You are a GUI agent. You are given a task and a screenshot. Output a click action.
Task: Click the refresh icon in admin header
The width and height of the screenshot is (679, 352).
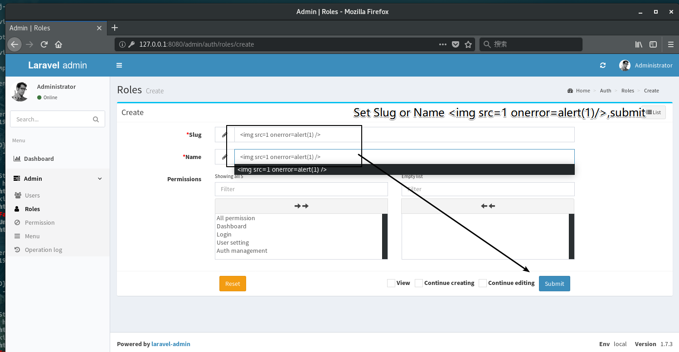pyautogui.click(x=603, y=65)
